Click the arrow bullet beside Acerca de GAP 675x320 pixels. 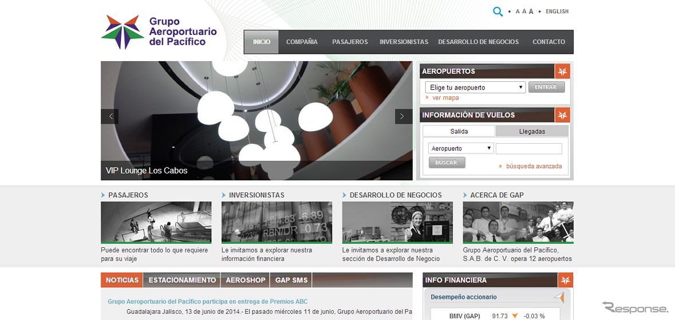[465, 195]
